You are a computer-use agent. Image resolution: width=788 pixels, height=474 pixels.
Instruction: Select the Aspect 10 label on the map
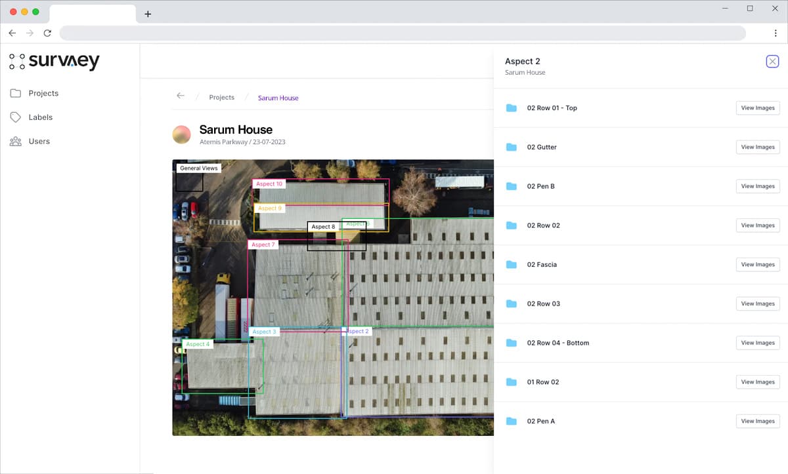pyautogui.click(x=269, y=184)
